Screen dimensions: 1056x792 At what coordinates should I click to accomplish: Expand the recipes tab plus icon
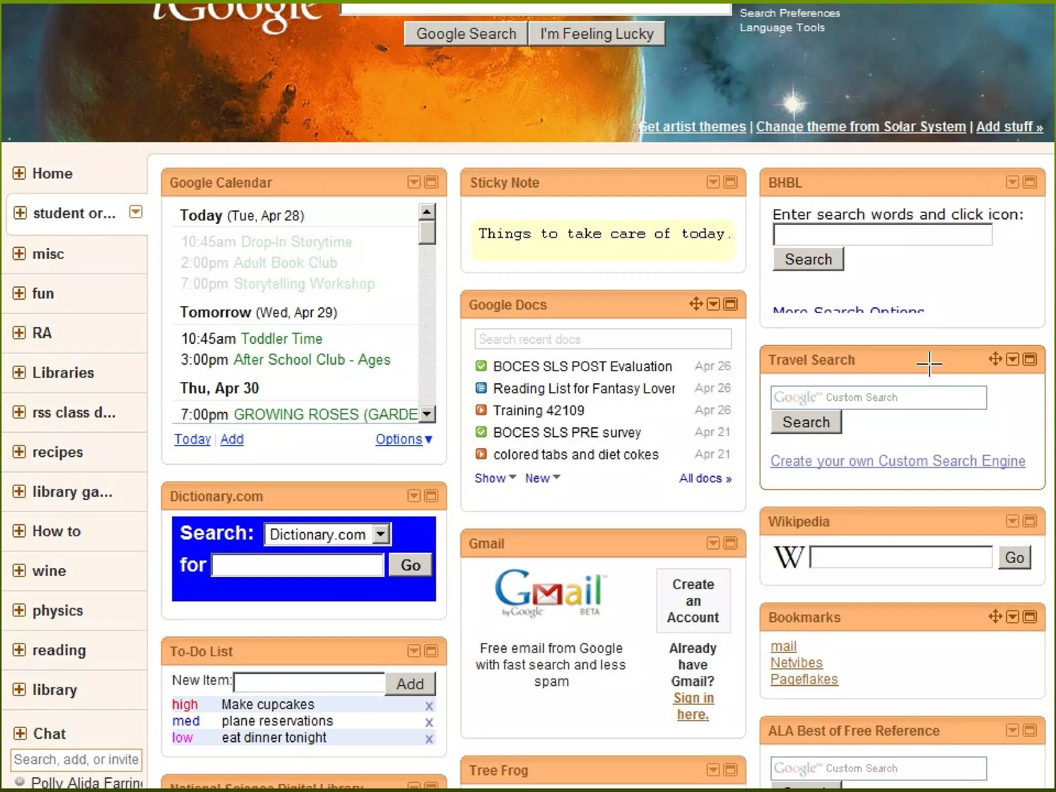(19, 452)
